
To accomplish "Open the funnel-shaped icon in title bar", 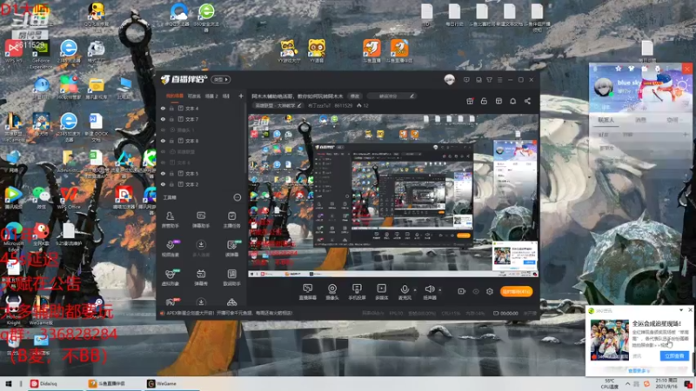I will tap(489, 80).
